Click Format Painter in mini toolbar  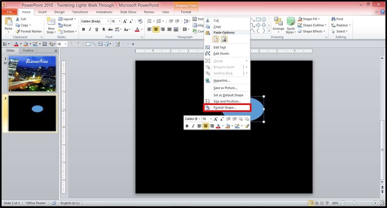click(x=247, y=126)
